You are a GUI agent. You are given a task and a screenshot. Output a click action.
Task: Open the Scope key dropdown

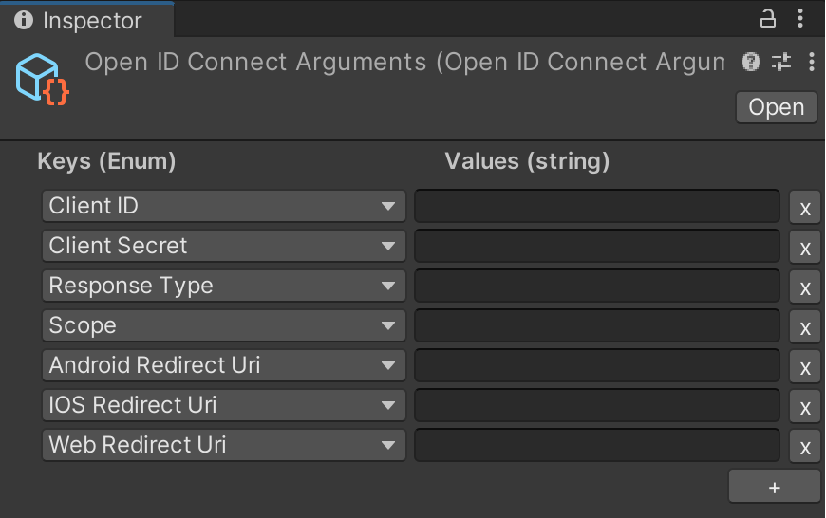coord(223,325)
